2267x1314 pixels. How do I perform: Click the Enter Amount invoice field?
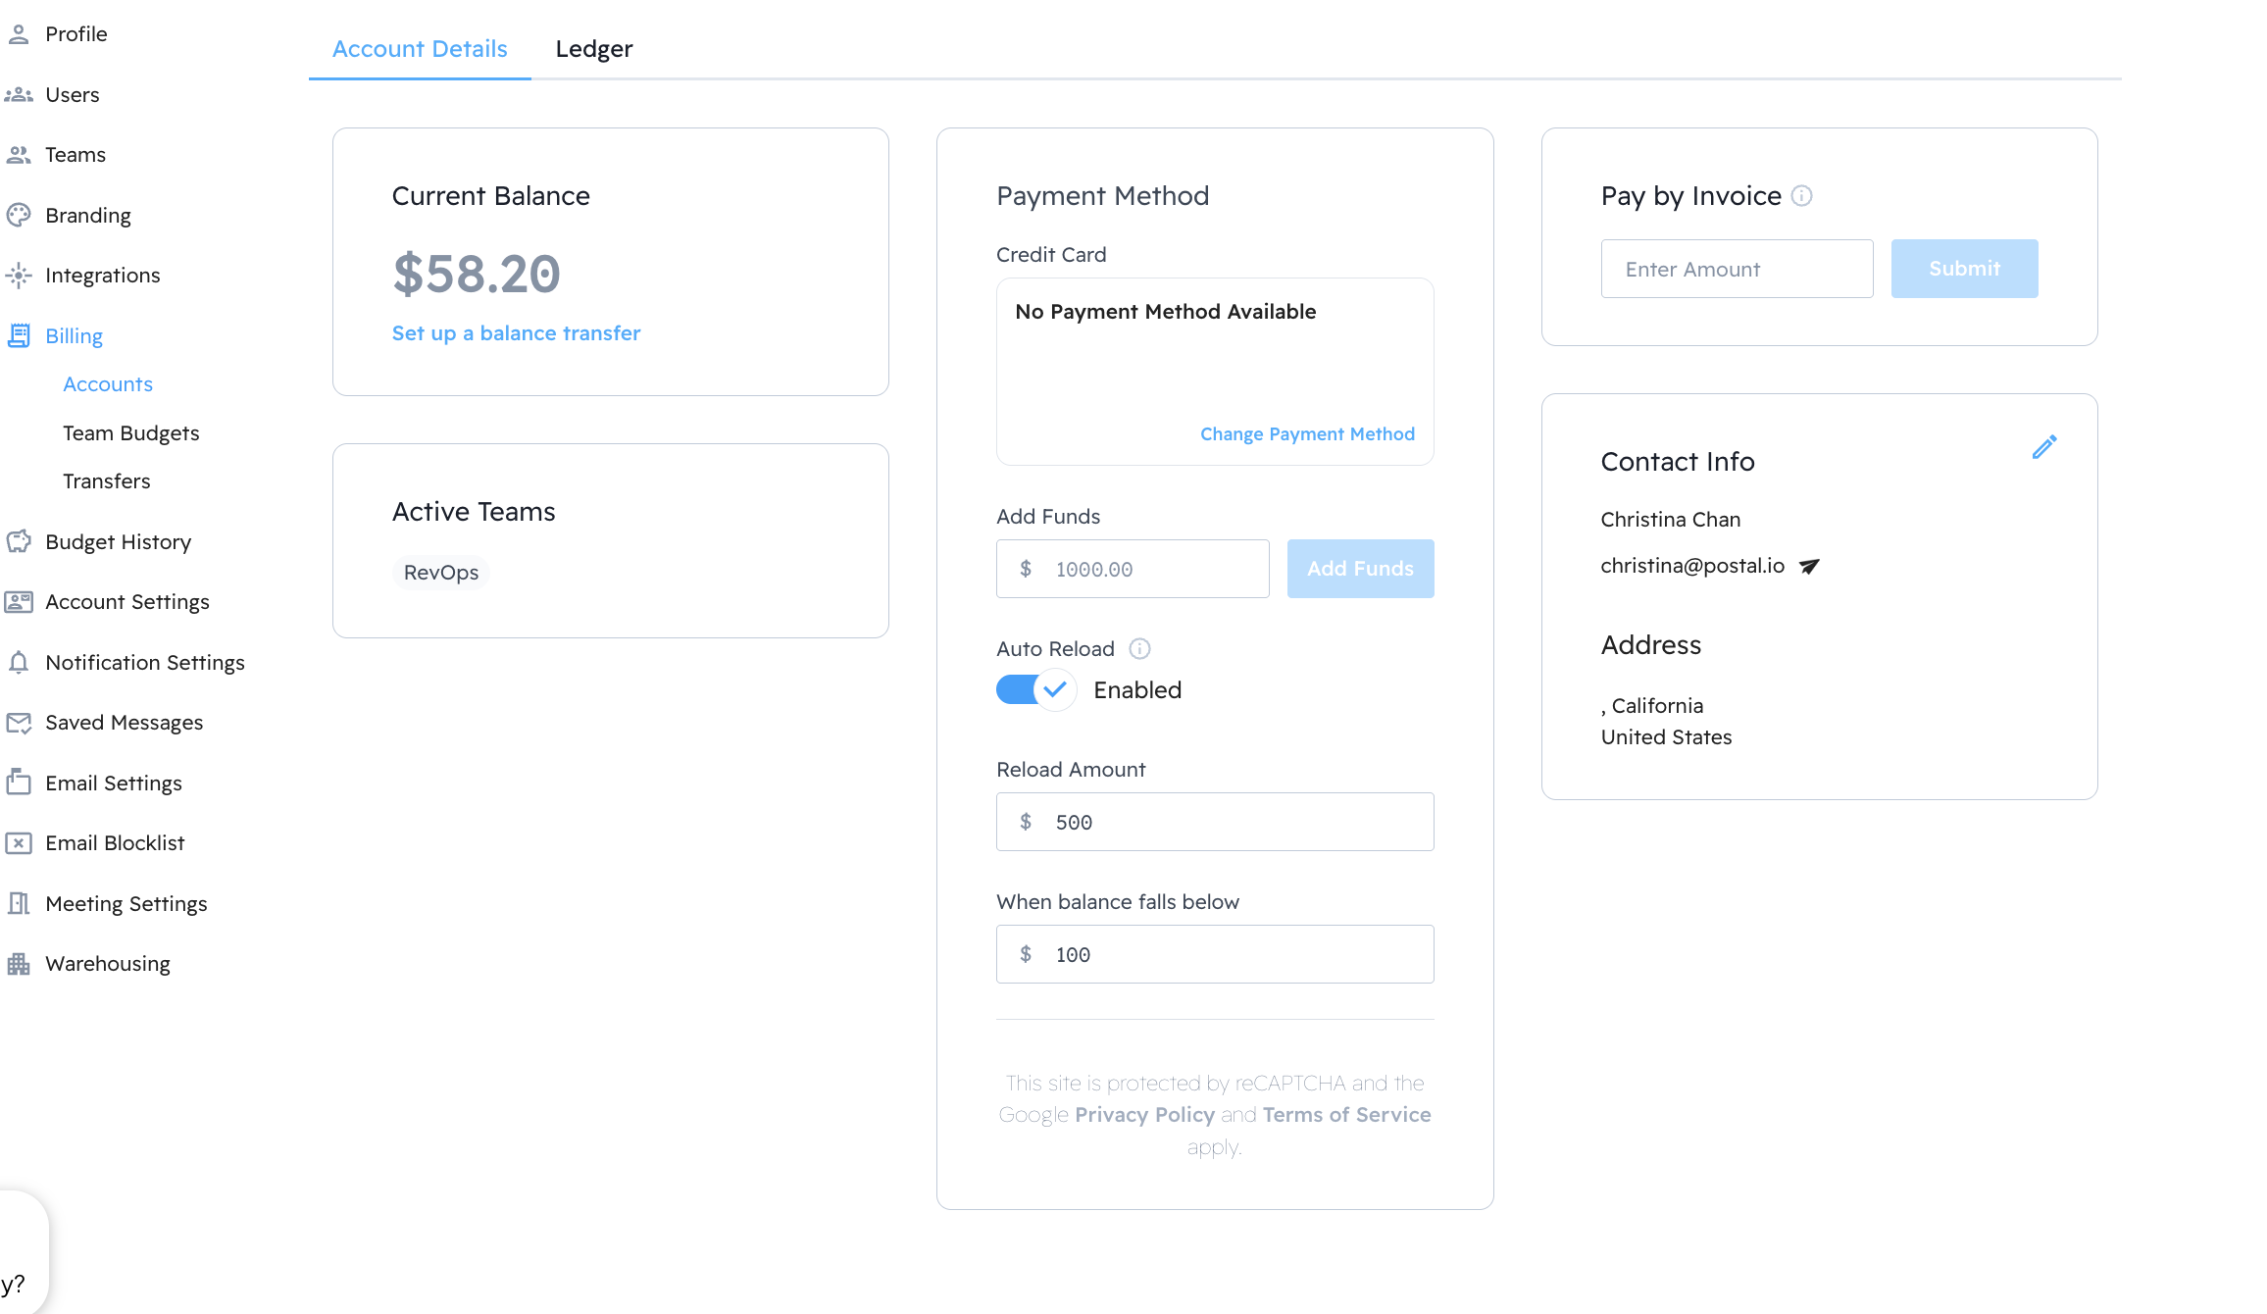tap(1737, 269)
